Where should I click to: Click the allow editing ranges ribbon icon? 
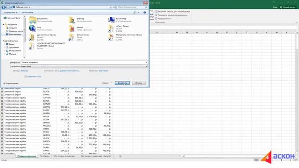coord(157,15)
